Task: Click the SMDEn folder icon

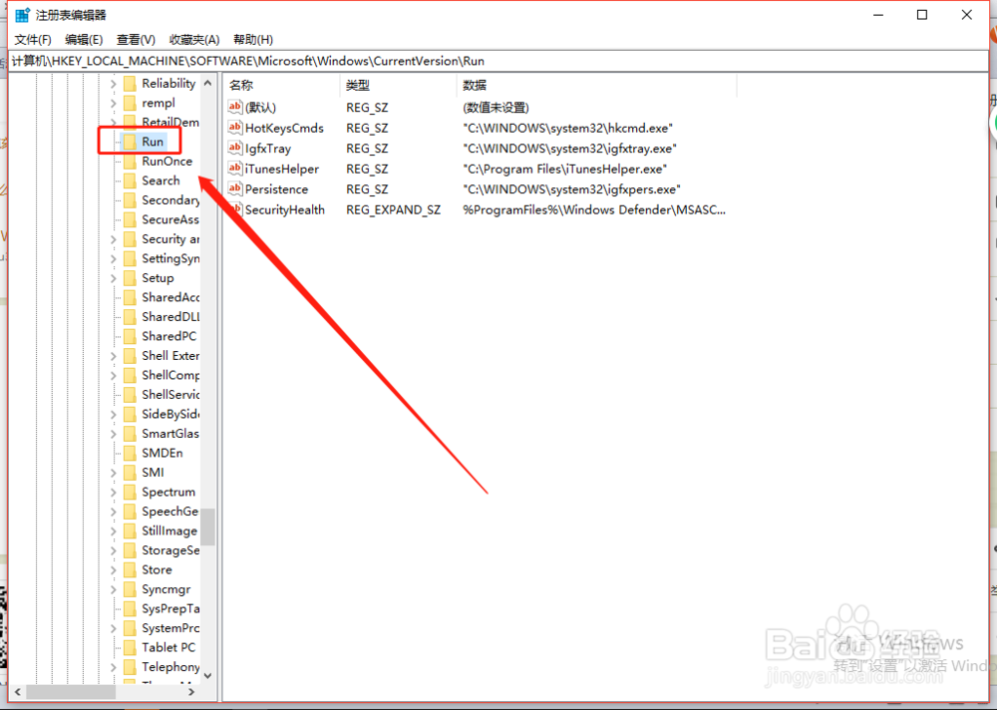Action: pyautogui.click(x=131, y=453)
